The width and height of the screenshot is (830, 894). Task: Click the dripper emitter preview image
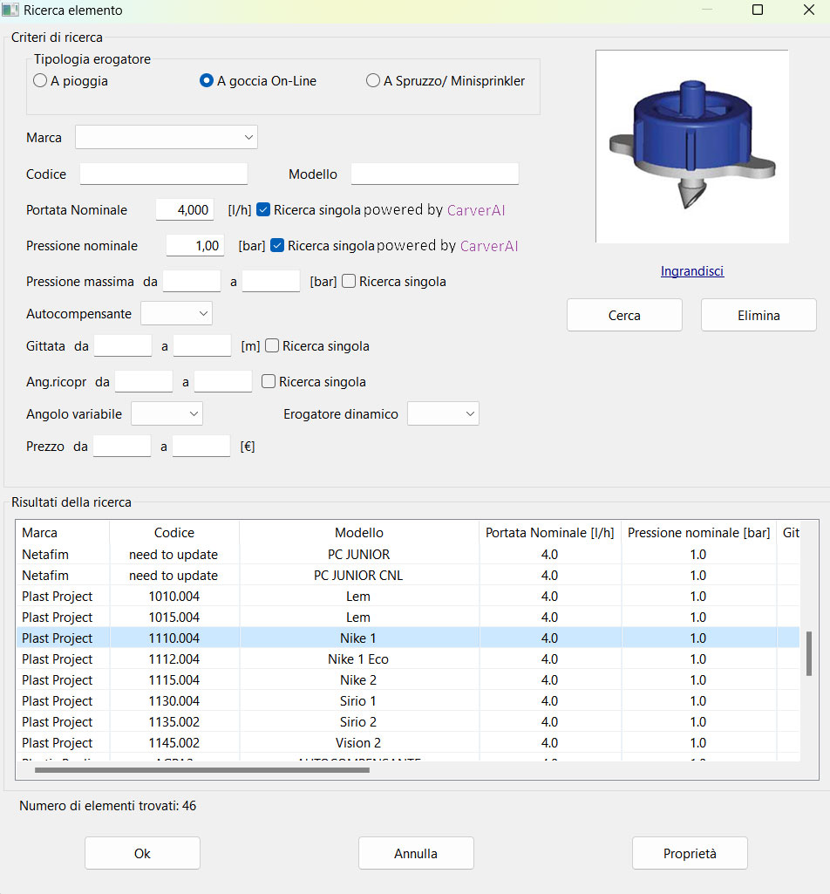pos(691,146)
